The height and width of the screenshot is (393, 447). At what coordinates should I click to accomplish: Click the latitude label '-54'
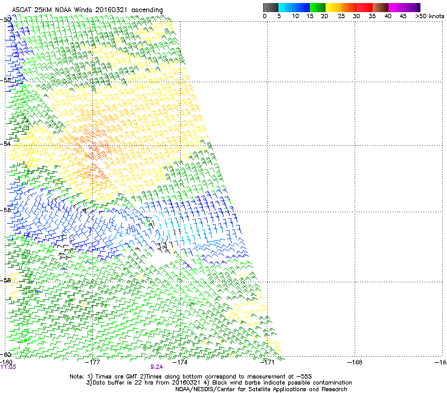pos(5,143)
